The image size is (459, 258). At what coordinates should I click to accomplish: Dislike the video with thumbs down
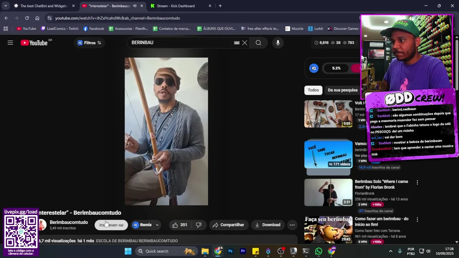[199, 225]
